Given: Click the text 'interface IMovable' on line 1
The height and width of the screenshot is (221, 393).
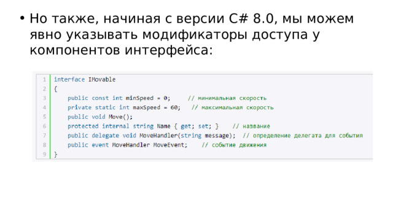Looking at the screenshot, I should point(85,79).
